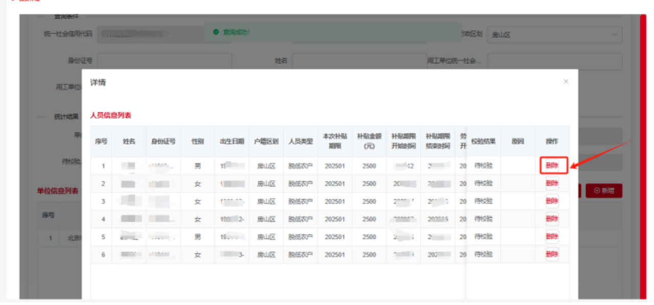Close the 详情 dialog
This screenshot has height=305, width=654.
coord(566,82)
